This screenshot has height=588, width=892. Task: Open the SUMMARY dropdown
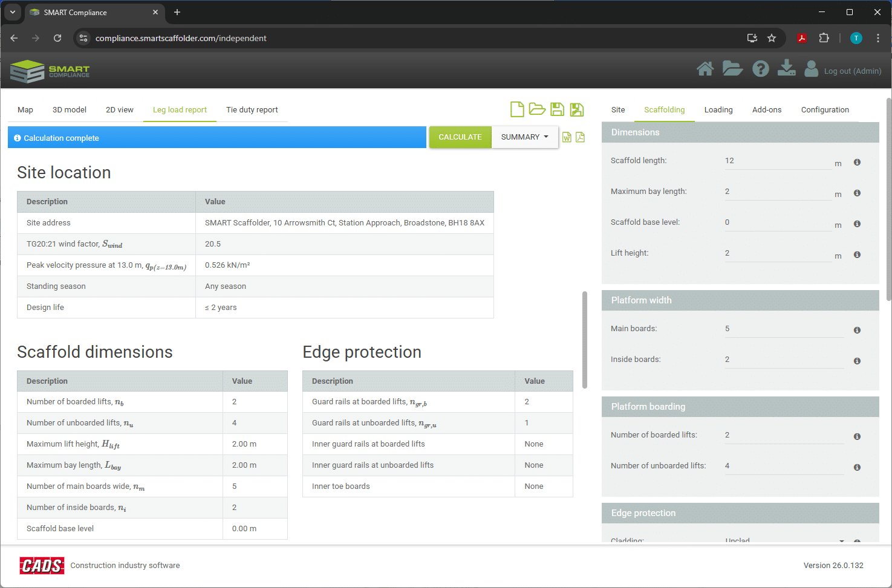(524, 137)
